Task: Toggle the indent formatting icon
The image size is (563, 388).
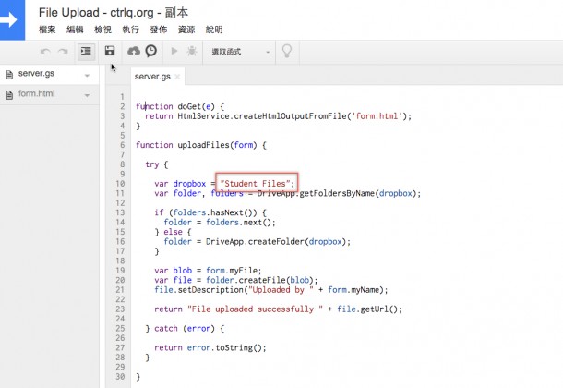Action: click(87, 51)
